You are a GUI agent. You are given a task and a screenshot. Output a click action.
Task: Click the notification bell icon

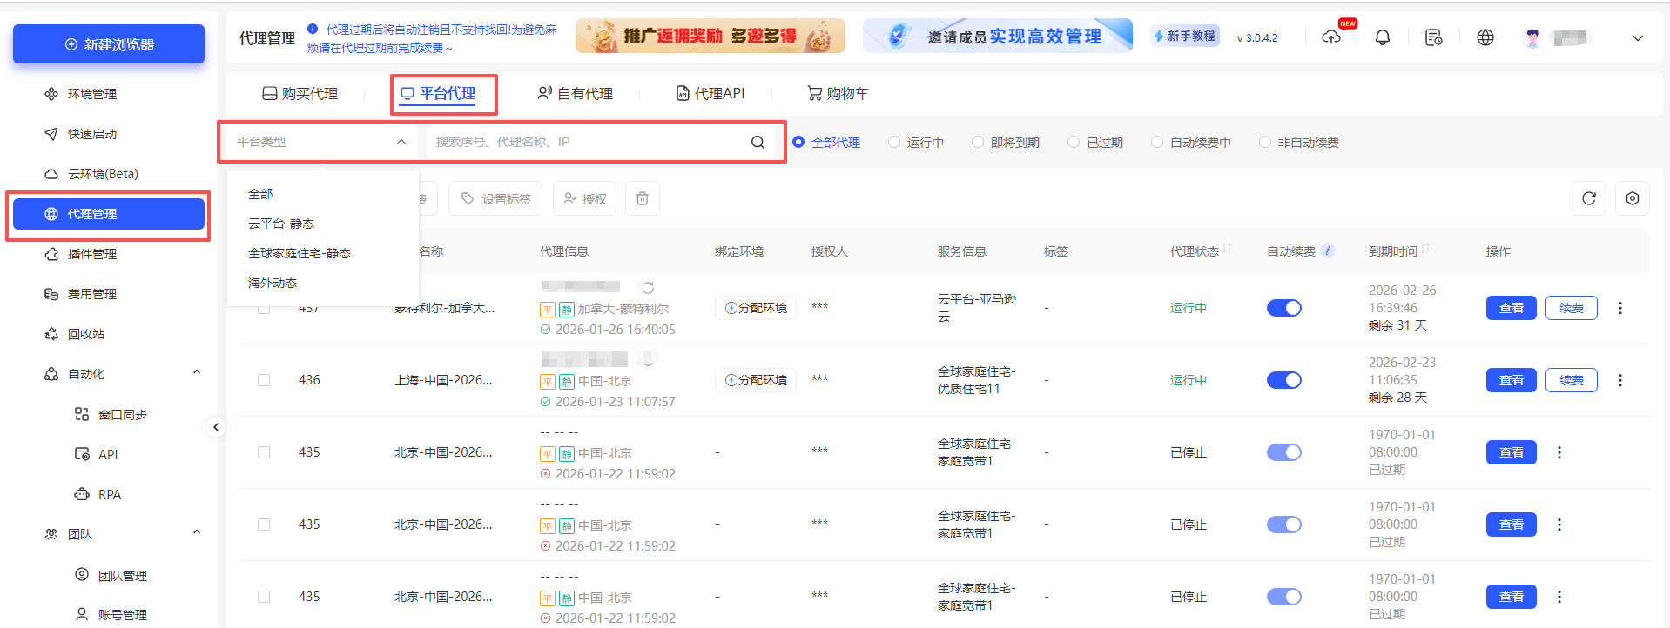click(1382, 37)
